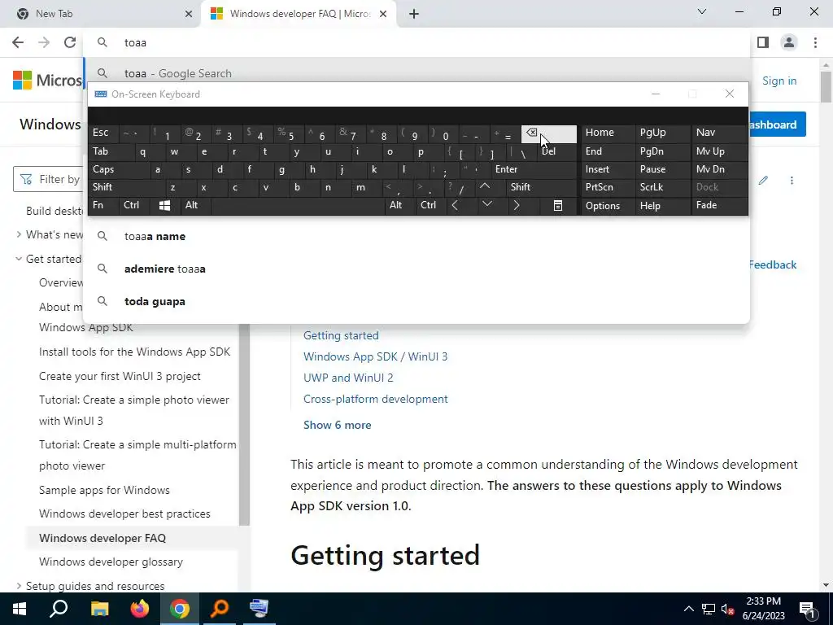Select Sample apps for Windows in sidebar
Viewport: 833px width, 625px height.
point(104,490)
